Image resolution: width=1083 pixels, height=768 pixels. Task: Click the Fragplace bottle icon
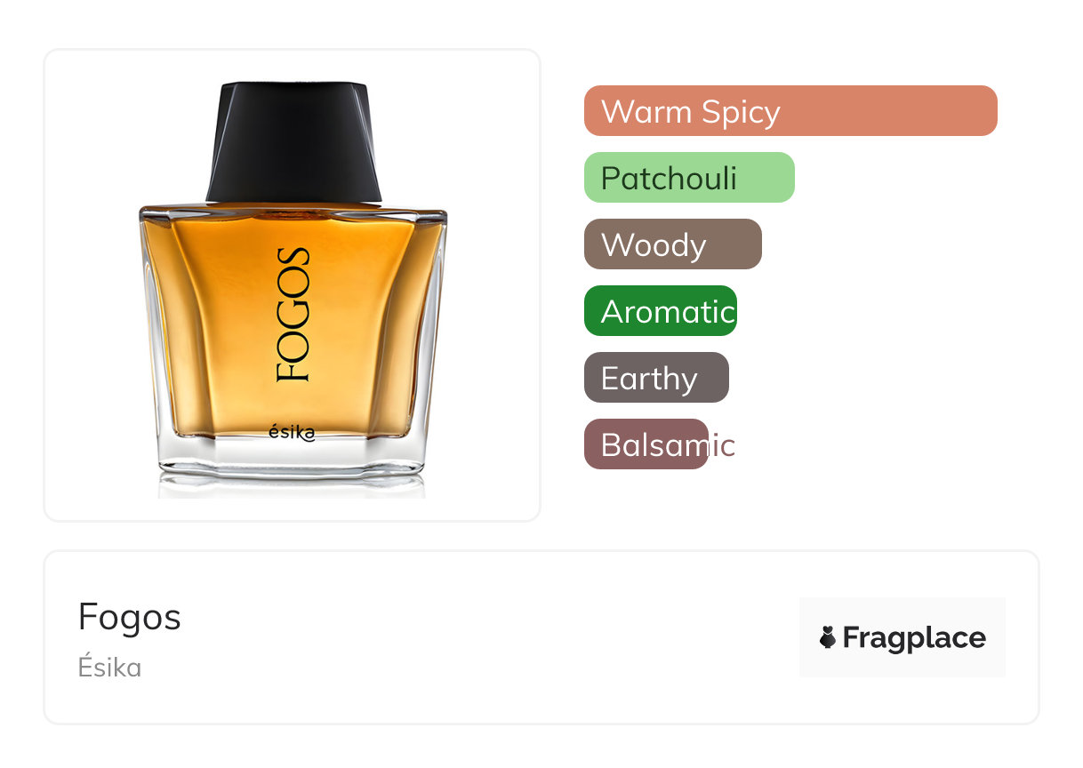coord(828,637)
